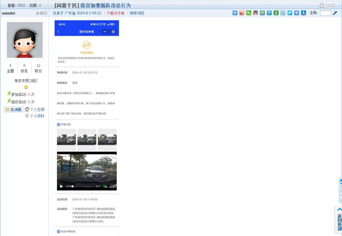Viewport: 342px width, 236px height.
Task: Click 只看该作者 link
Action: (115, 13)
